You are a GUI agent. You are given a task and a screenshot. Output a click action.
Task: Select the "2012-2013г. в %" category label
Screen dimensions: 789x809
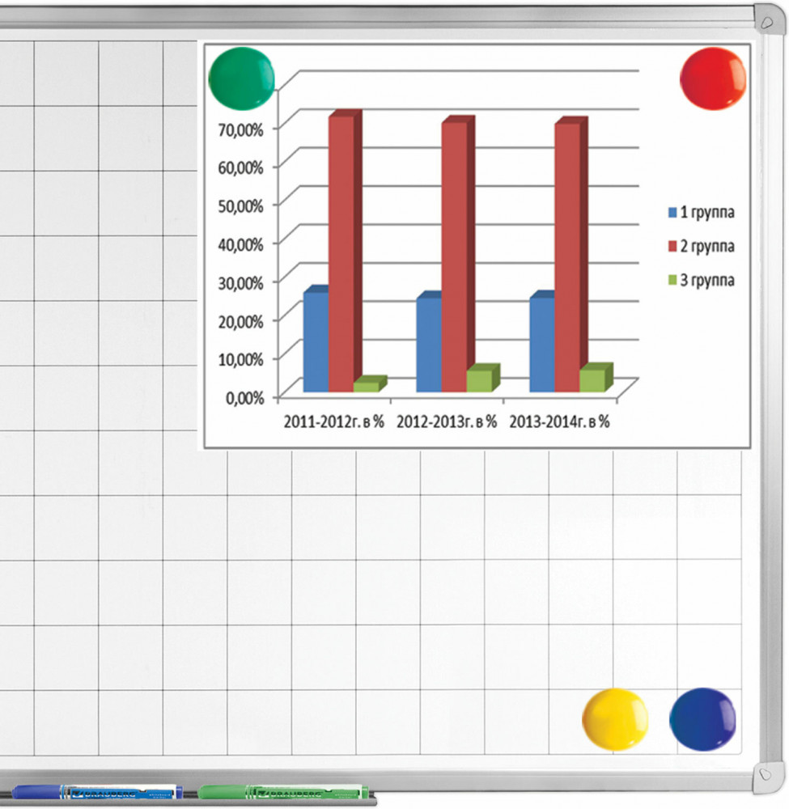447,422
